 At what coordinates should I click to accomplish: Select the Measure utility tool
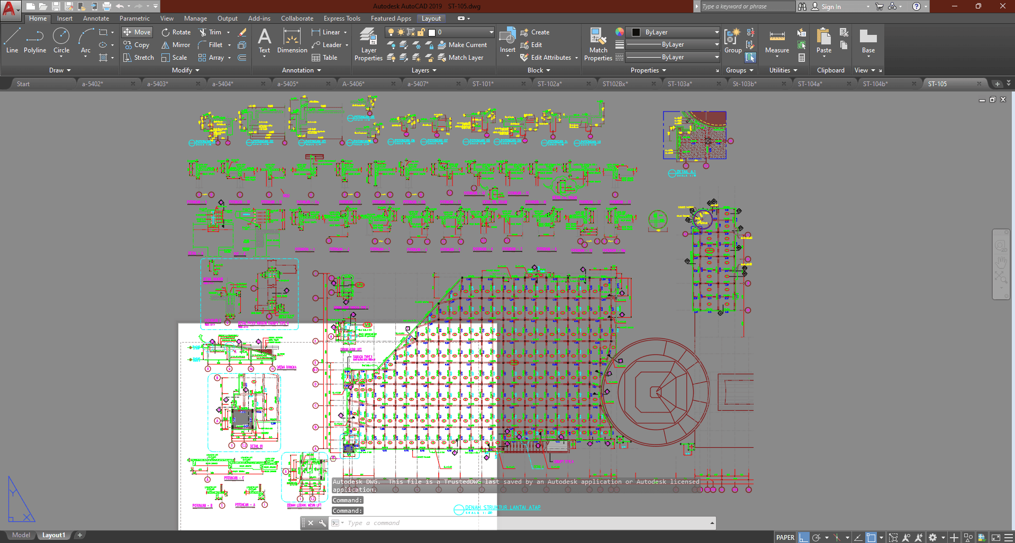point(777,41)
